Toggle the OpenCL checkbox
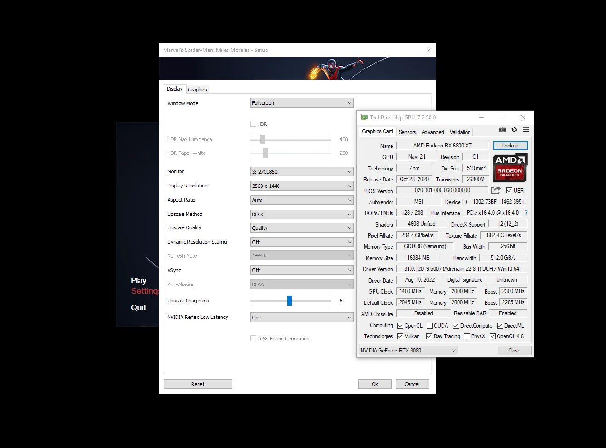606x448 pixels. (401, 326)
